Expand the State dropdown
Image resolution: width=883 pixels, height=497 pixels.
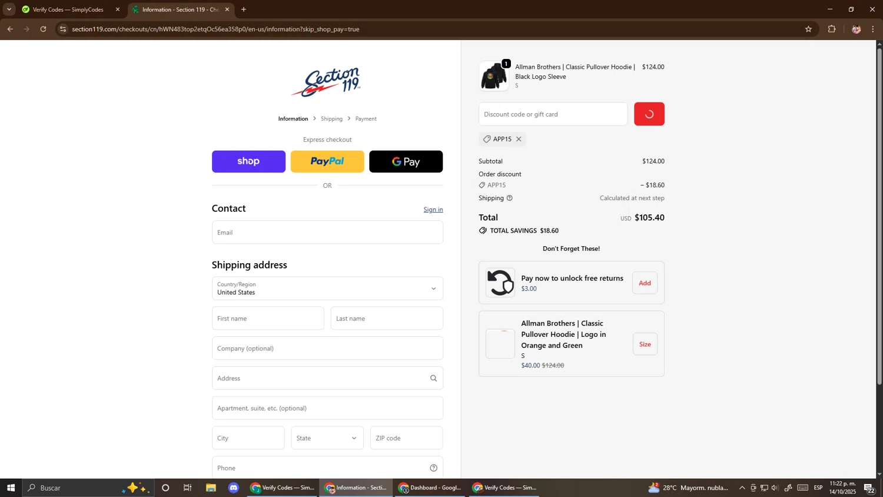[327, 438]
